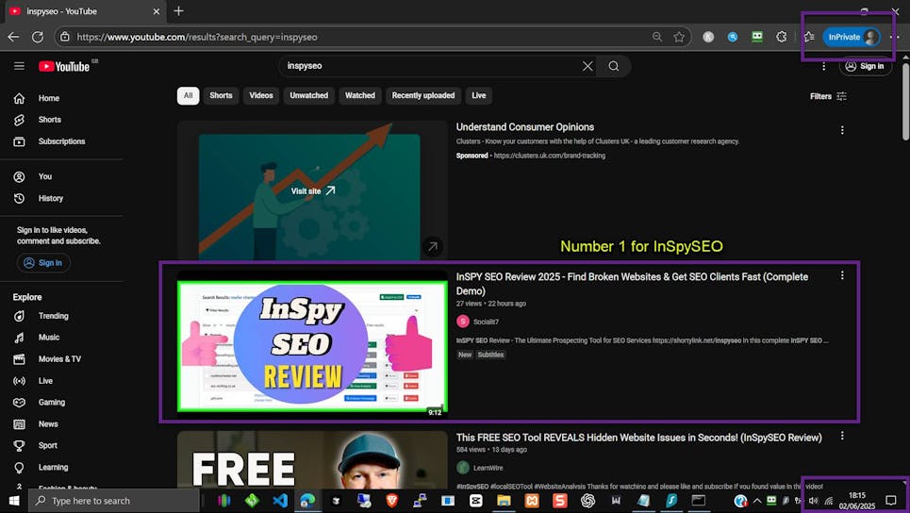Switch to the Shorts filter tab
The width and height of the screenshot is (910, 513).
[221, 95]
